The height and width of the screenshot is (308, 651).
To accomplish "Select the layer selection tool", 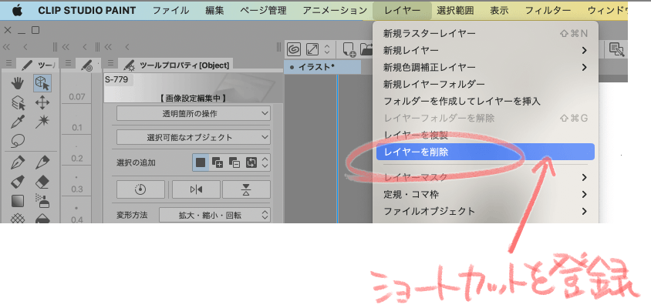I will [18, 102].
